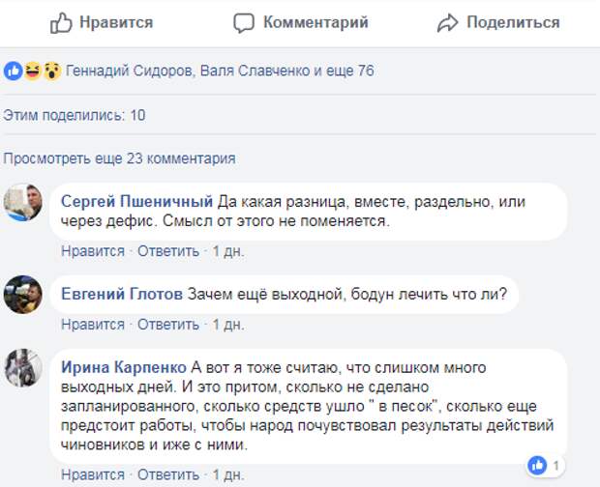Open Ирина Карпенко's profile avatar
Image resolution: width=600 pixels, height=487 pixels.
(23, 367)
